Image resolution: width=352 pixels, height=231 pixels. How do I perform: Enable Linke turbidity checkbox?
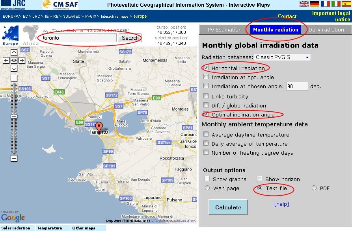click(206, 96)
